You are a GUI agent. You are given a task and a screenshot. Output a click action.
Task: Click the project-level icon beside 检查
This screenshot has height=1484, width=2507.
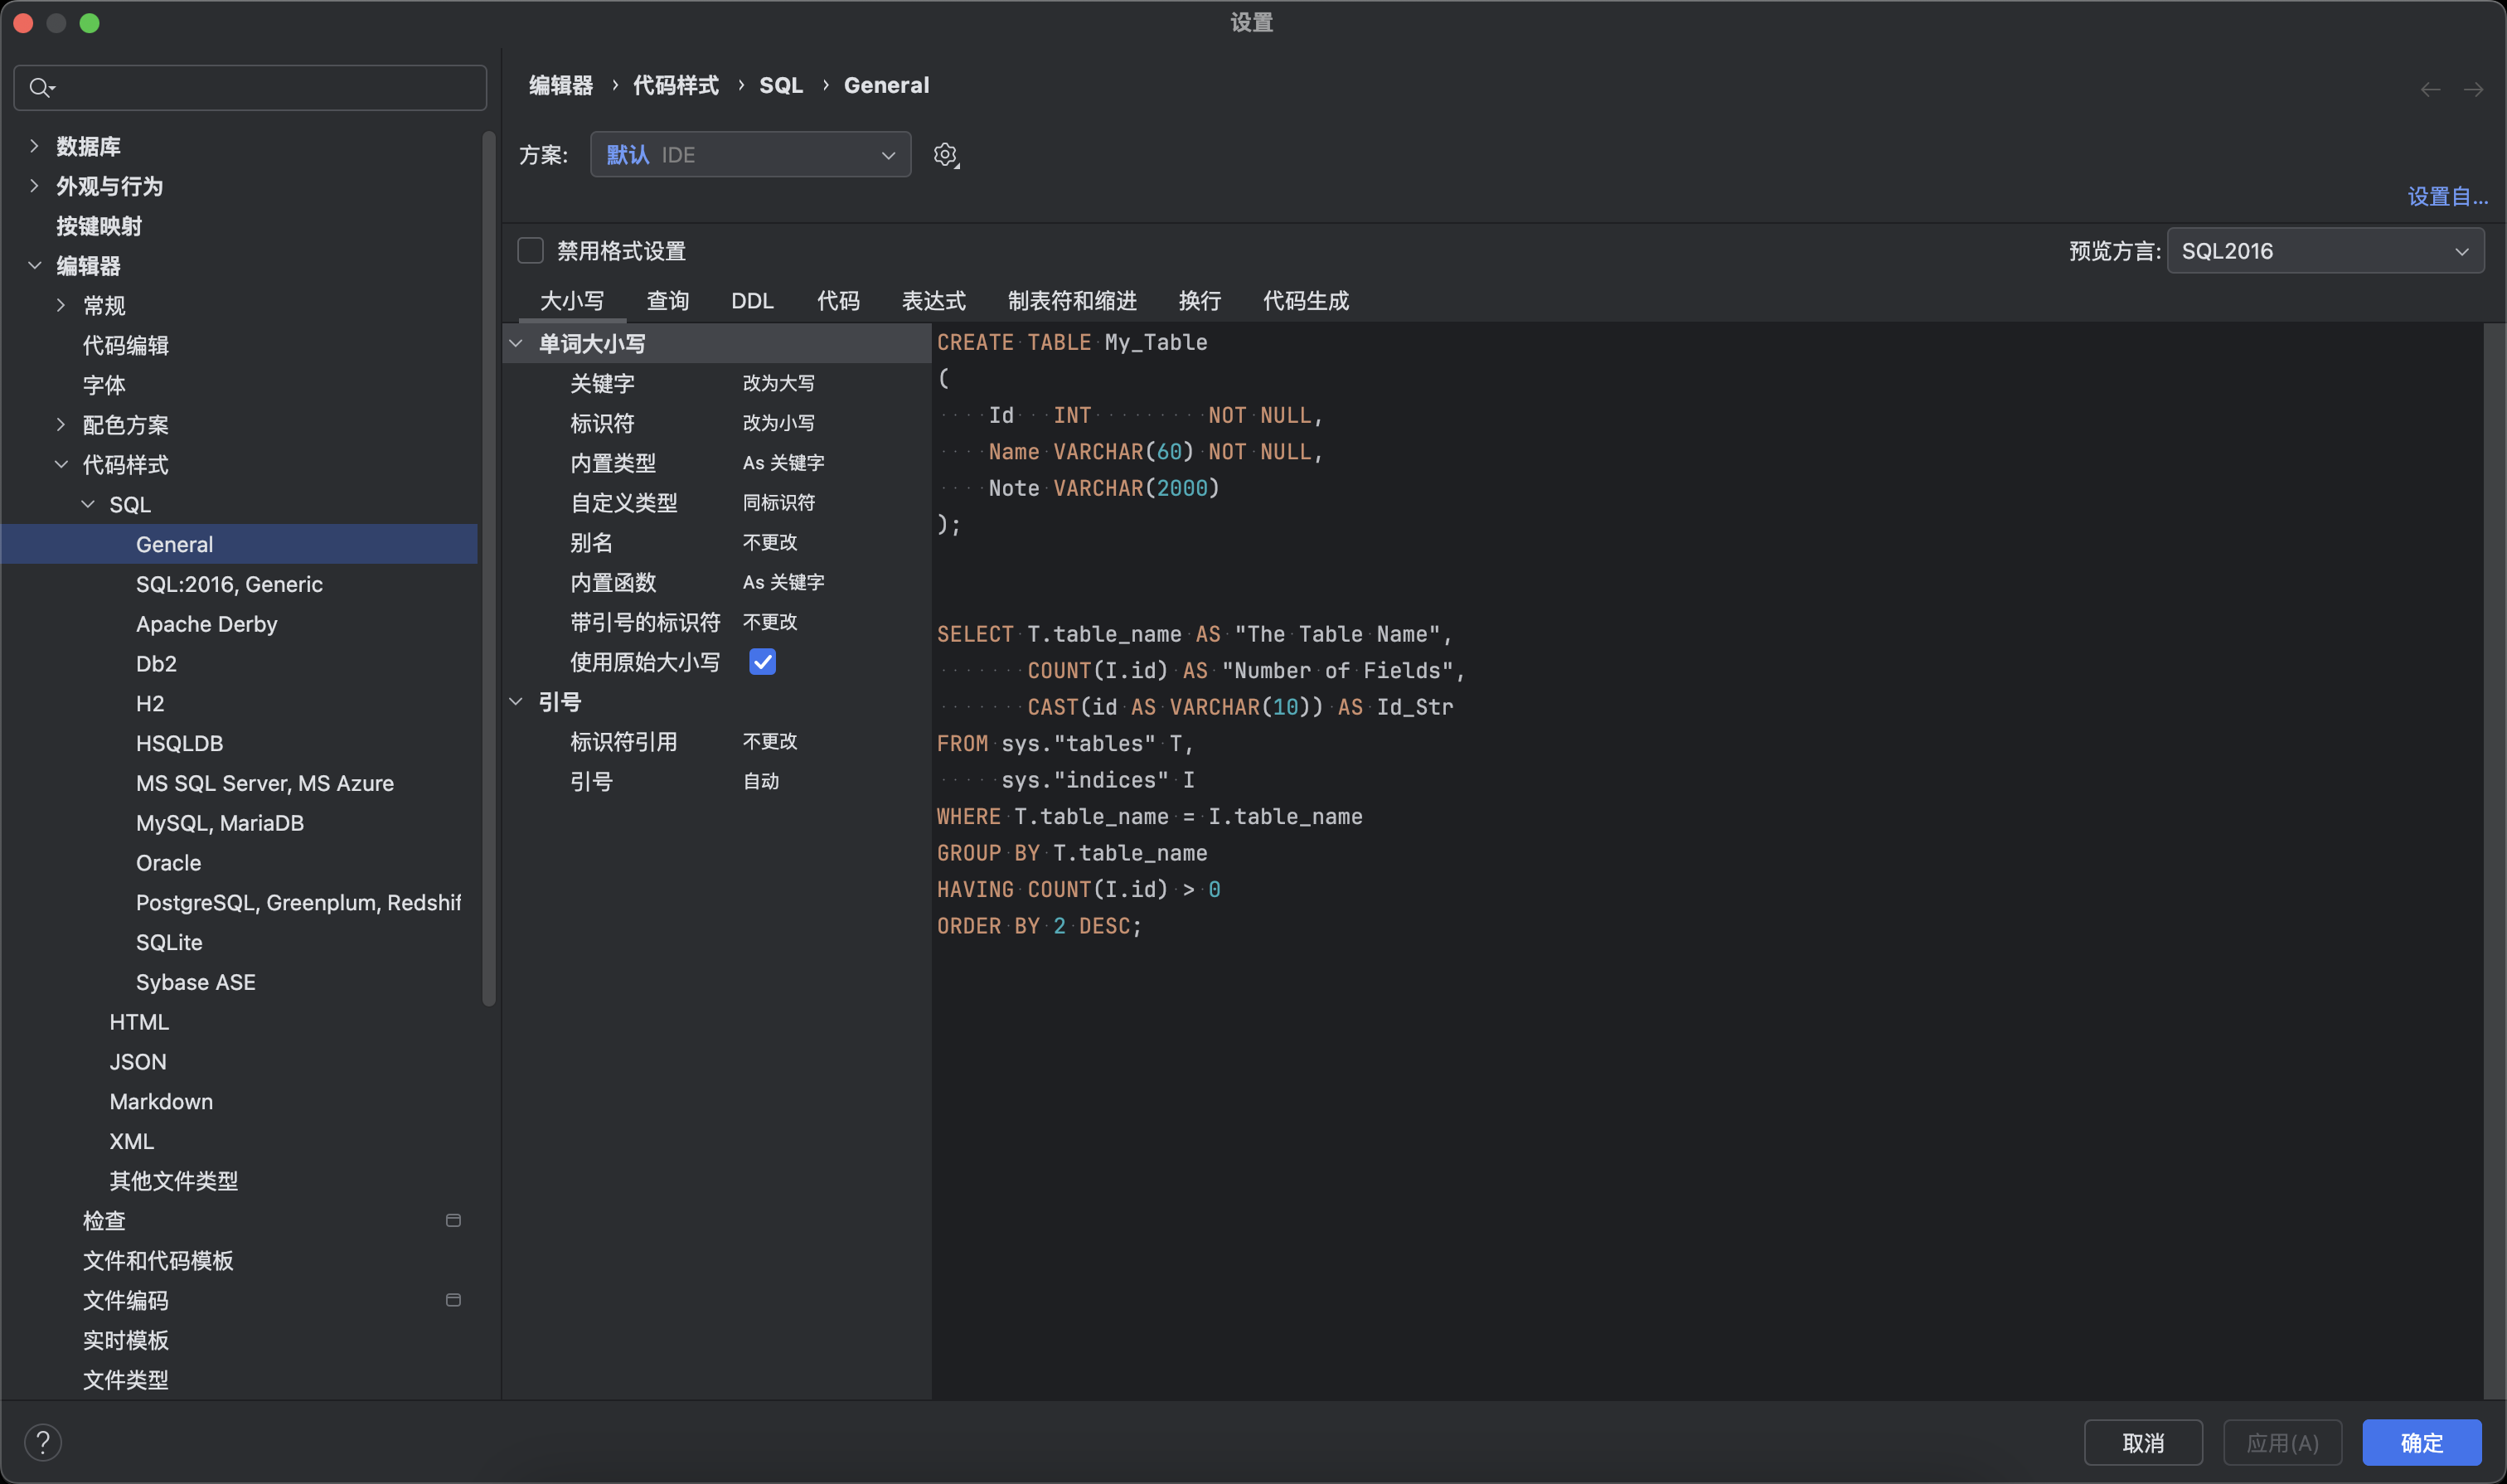(453, 1220)
